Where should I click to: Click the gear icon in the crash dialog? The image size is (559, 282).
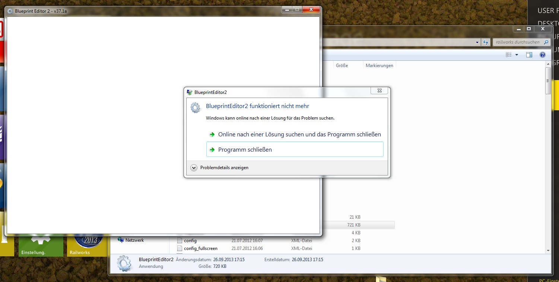click(x=196, y=108)
